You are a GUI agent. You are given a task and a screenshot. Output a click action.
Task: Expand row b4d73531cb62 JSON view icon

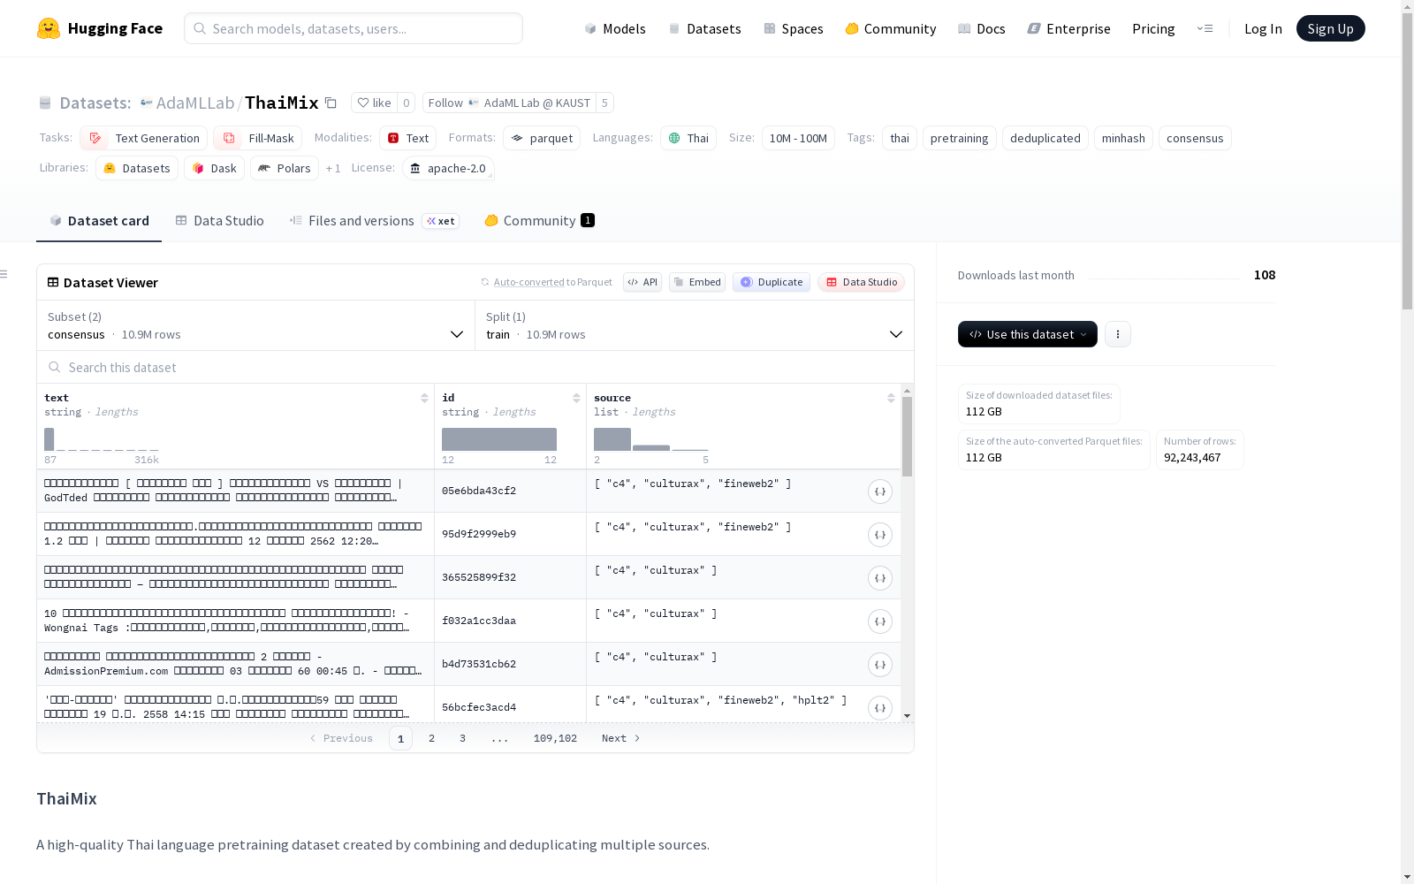pyautogui.click(x=880, y=665)
